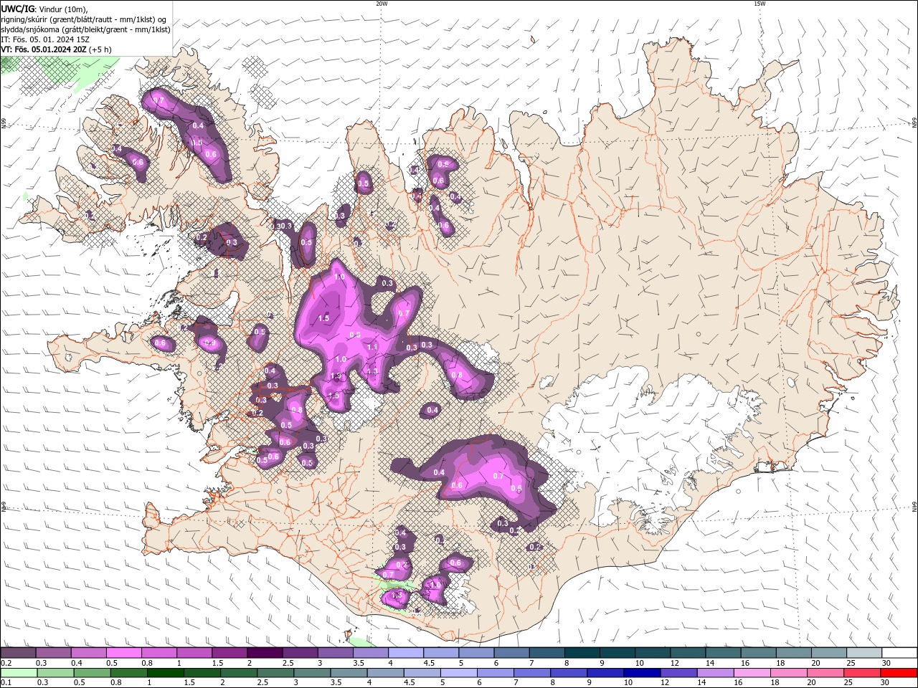Click darkest purple top swatch between 2 and 2.5
918x688 pixels.
pyautogui.click(x=265, y=653)
